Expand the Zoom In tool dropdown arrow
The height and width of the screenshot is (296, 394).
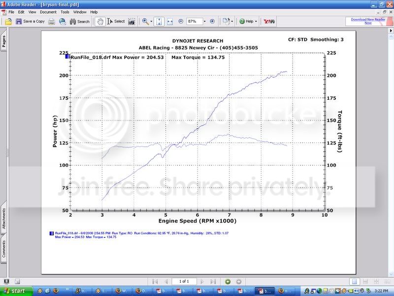click(x=152, y=21)
